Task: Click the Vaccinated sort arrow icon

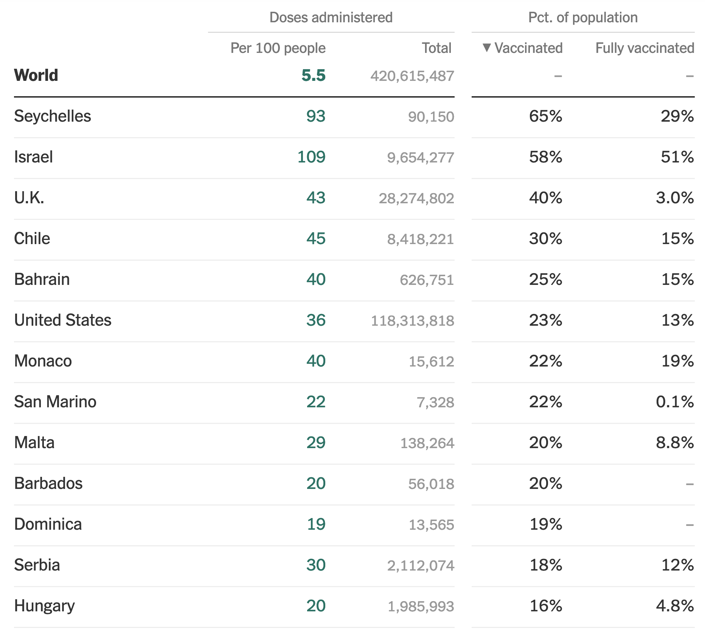Action: coord(487,48)
